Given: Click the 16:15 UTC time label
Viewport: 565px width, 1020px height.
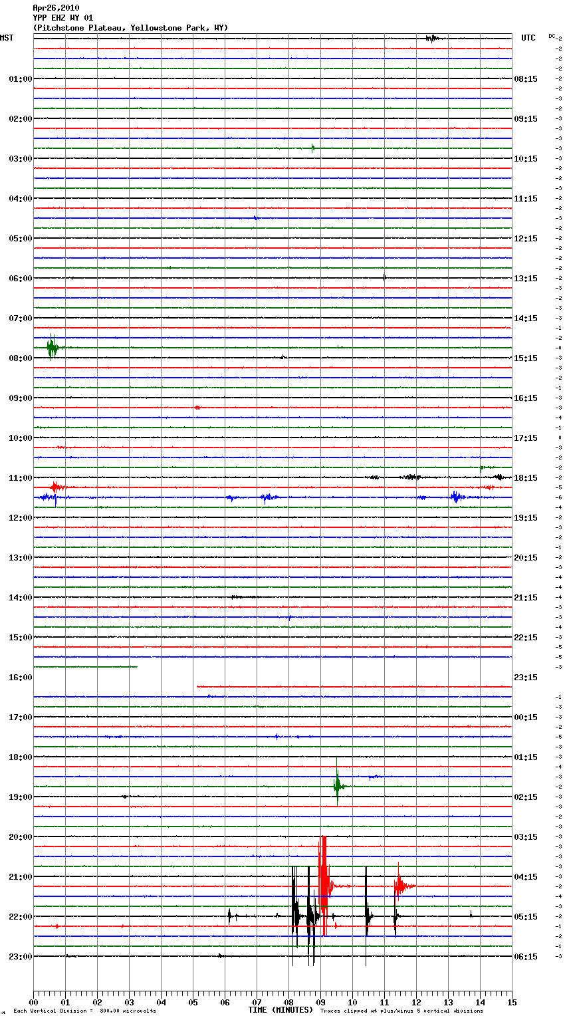Looking at the screenshot, I should click(526, 398).
